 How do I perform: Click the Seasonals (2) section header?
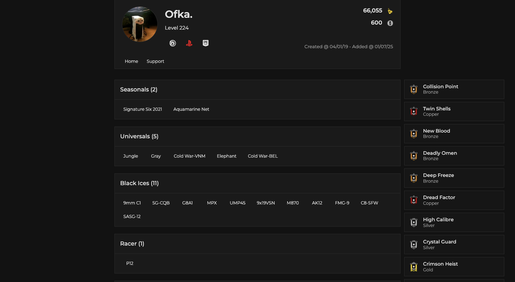(x=257, y=90)
